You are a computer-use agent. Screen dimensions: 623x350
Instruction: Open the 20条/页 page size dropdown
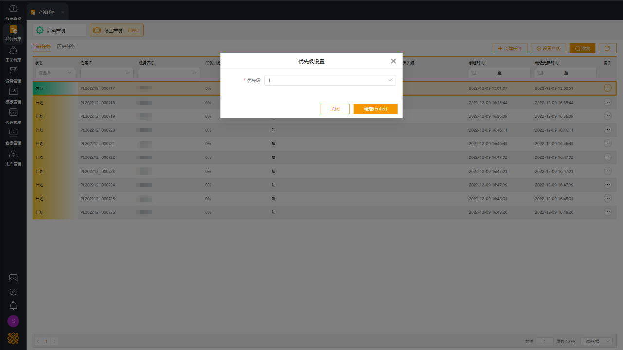[598, 341]
